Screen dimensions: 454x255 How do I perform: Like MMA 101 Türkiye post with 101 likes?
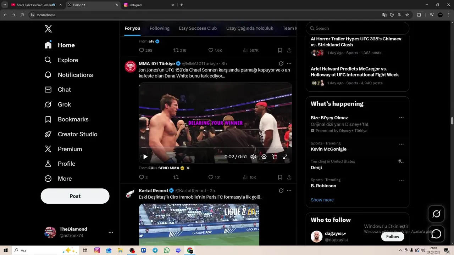pyautogui.click(x=214, y=177)
